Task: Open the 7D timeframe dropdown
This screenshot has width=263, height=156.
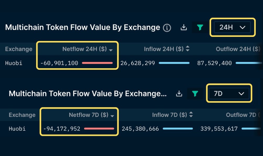Action: tap(229, 93)
